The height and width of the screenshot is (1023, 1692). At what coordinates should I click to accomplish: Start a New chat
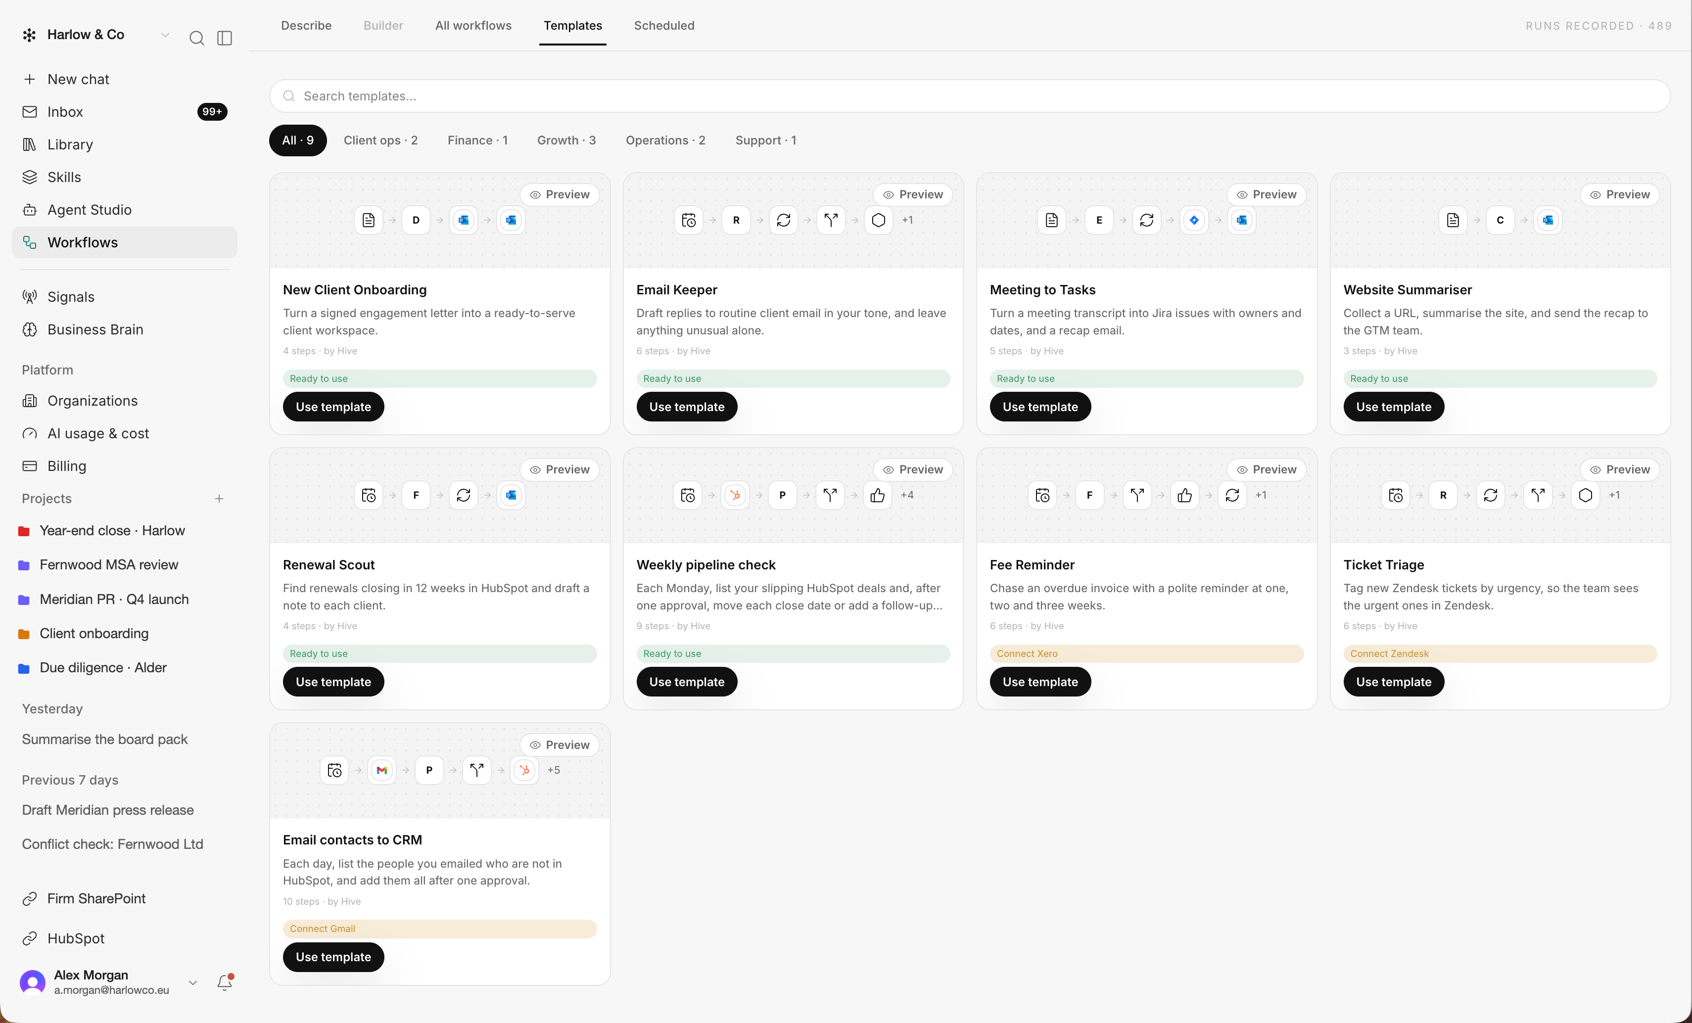point(124,79)
